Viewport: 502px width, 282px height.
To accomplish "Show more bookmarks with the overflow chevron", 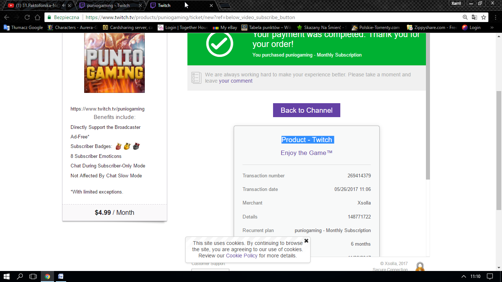I will pyautogui.click(x=492, y=27).
